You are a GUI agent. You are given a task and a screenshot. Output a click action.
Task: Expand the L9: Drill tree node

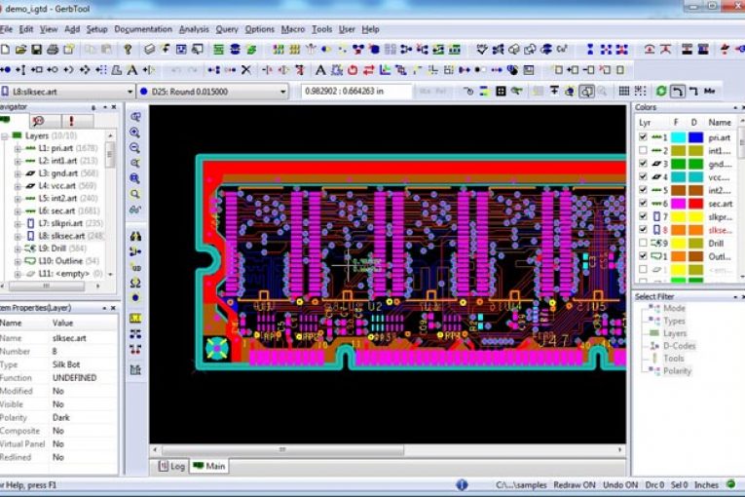pos(18,248)
